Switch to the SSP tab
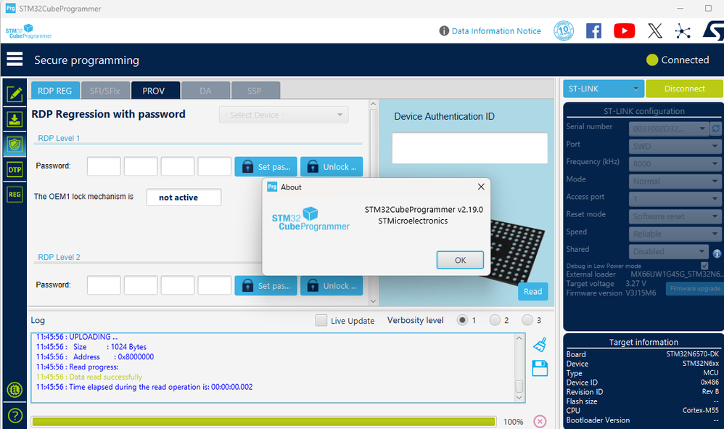This screenshot has height=429, width=724. pos(255,91)
